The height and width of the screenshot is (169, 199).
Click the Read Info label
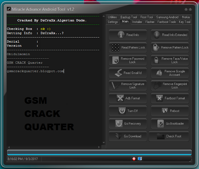[132, 35]
